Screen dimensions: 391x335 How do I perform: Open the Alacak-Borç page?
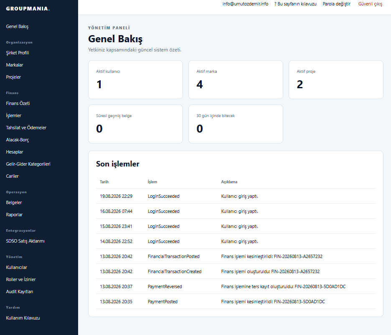pyautogui.click(x=18, y=140)
